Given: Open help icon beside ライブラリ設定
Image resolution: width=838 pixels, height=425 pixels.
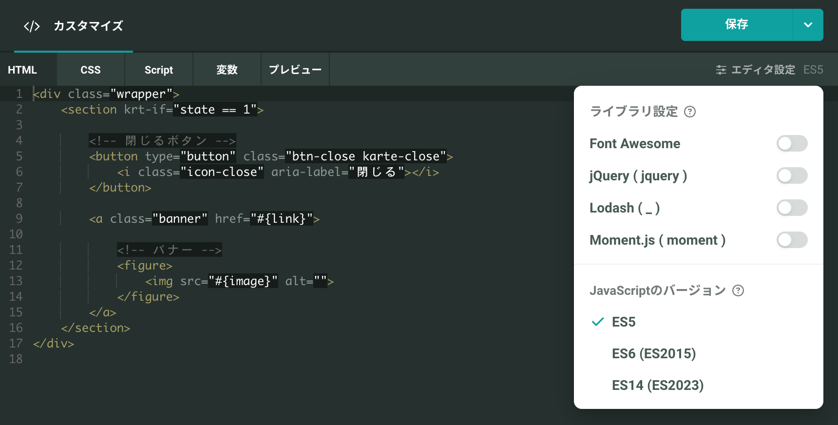Looking at the screenshot, I should pyautogui.click(x=690, y=112).
